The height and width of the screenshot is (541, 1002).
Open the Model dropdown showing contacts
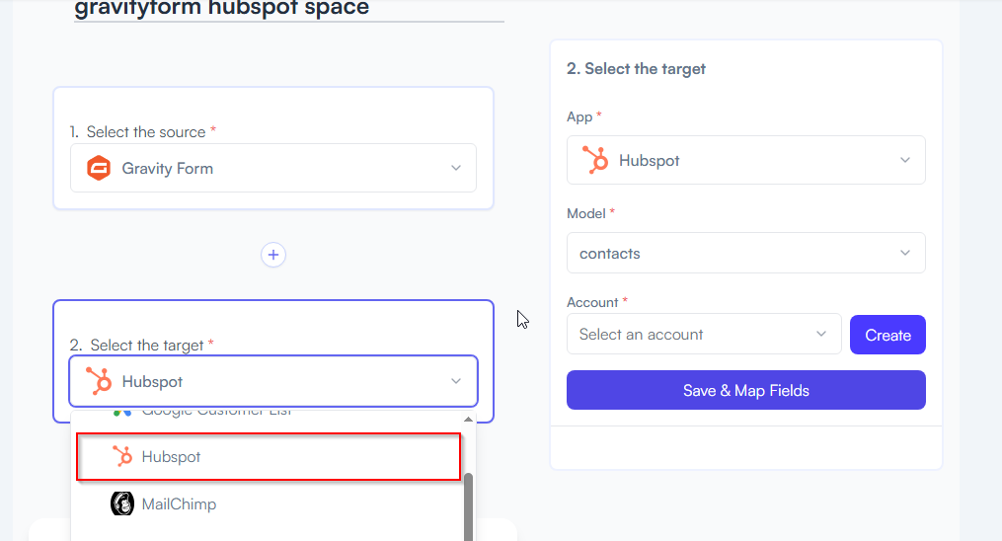[x=745, y=253]
